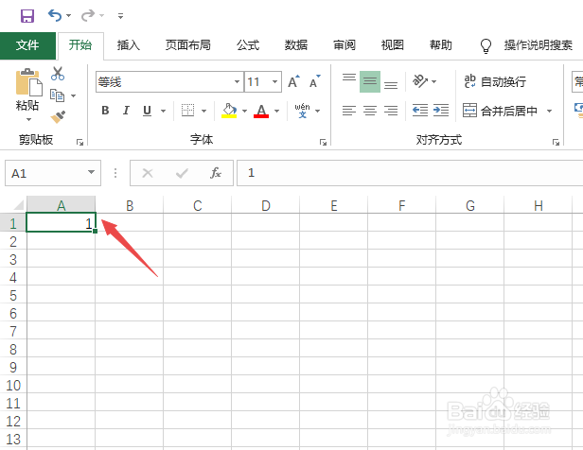Click the highlighted Middle Align icon
Image resolution: width=583 pixels, height=450 pixels.
pos(370,81)
